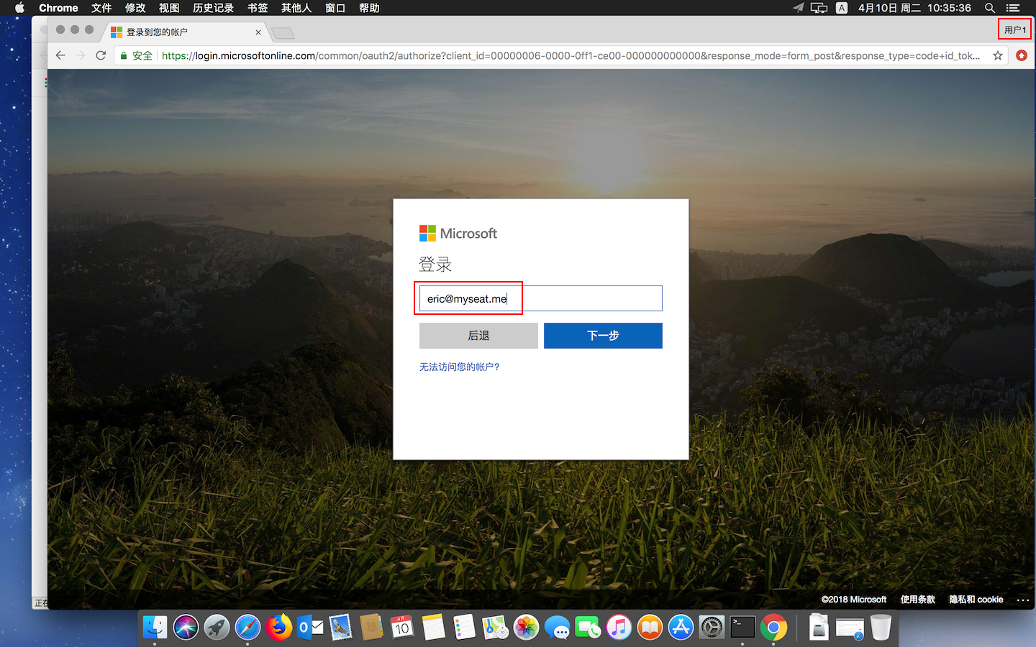Launch Siri from the Dock
The height and width of the screenshot is (647, 1036).
[186, 628]
